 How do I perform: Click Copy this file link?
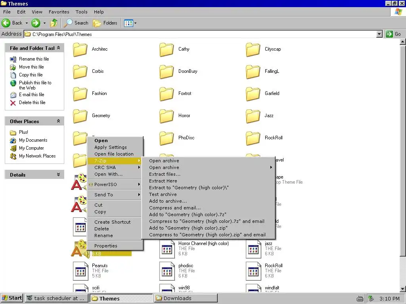(x=31, y=75)
